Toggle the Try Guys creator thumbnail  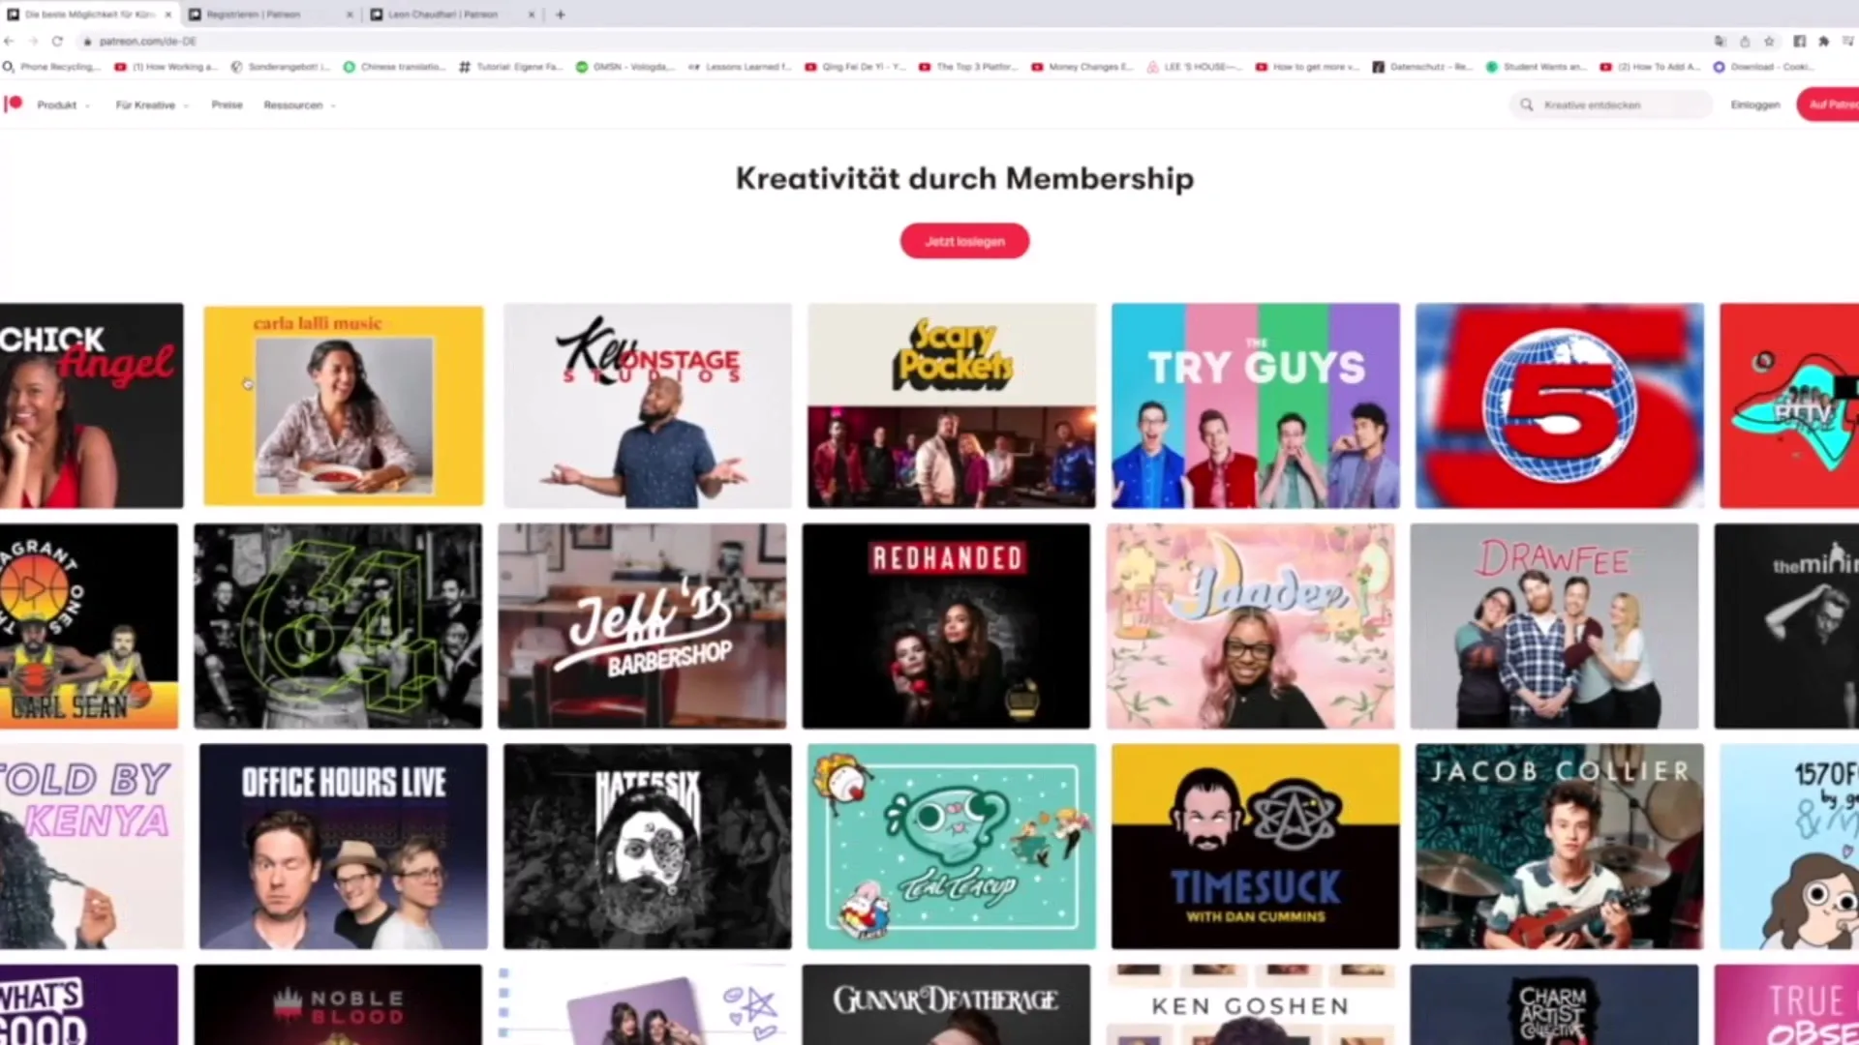click(1255, 404)
